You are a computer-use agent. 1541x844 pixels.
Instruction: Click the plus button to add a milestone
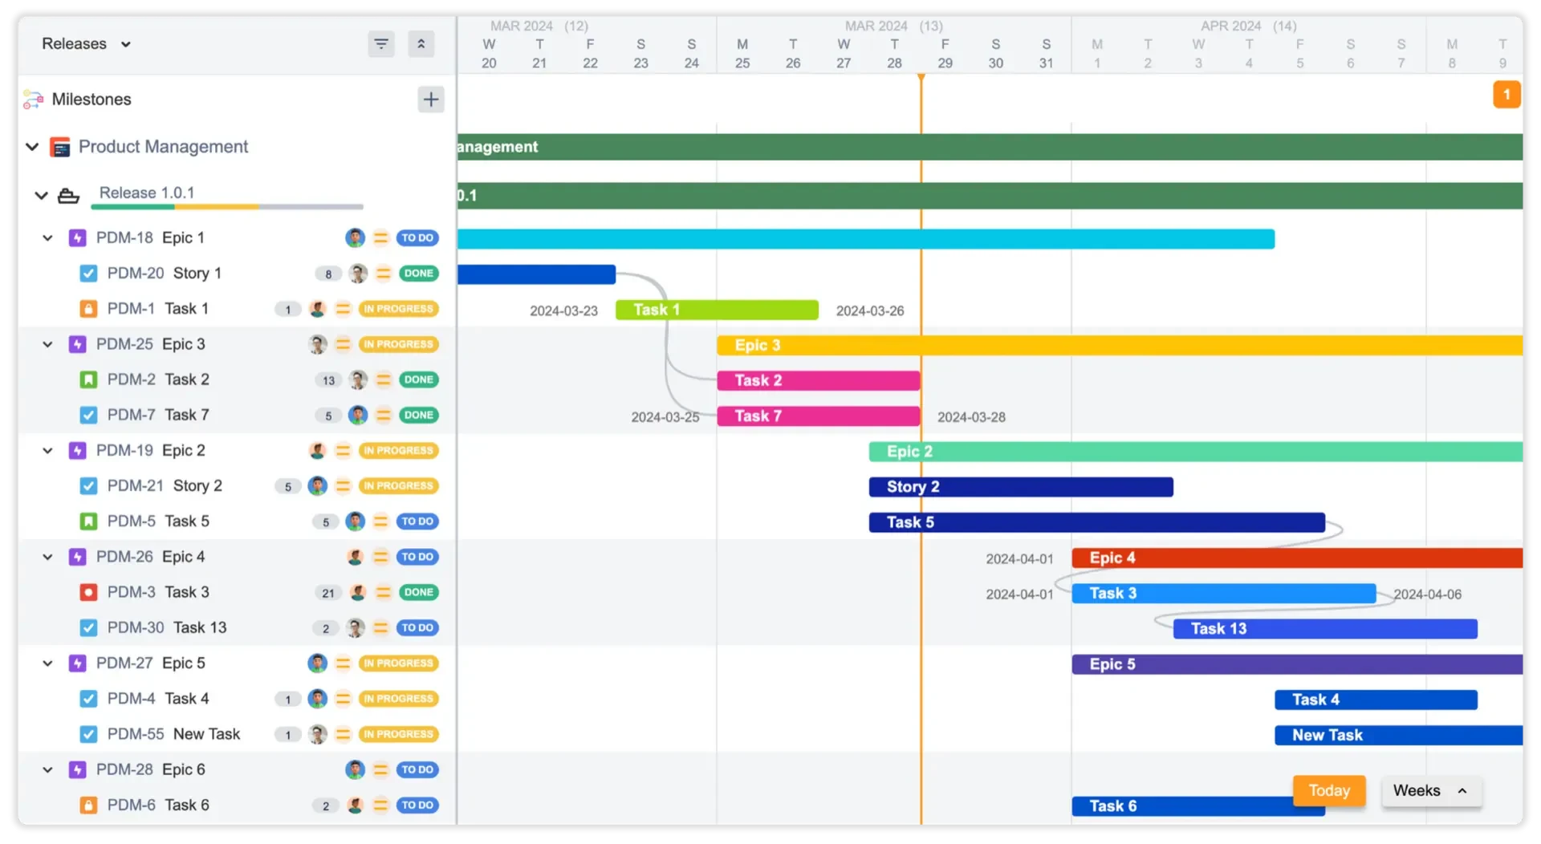[x=431, y=99]
